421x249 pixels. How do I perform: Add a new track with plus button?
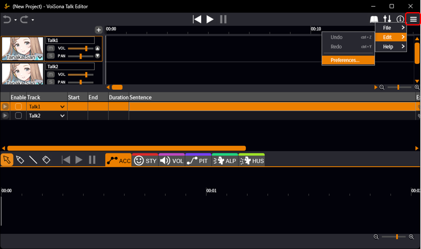[x=99, y=30]
